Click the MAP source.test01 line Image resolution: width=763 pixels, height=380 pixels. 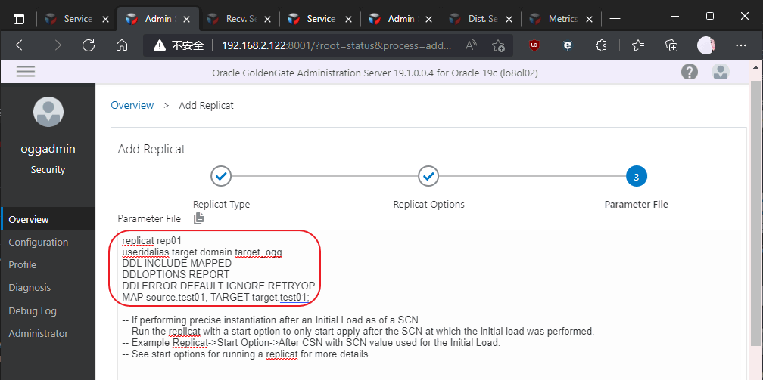pos(216,297)
